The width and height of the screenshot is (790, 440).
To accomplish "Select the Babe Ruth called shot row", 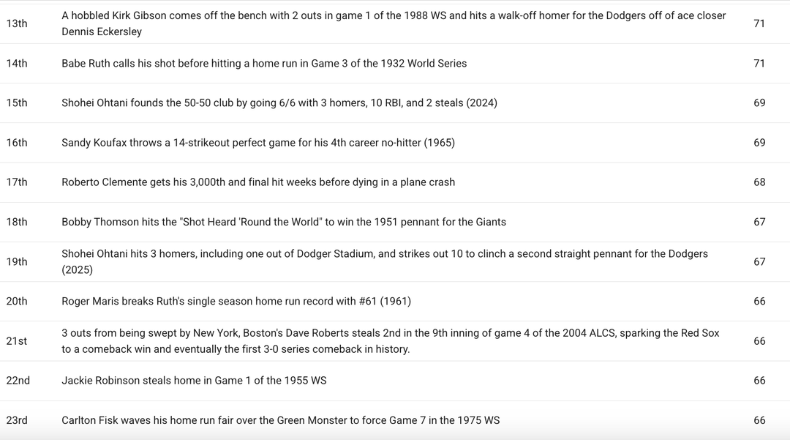I will tap(264, 64).
